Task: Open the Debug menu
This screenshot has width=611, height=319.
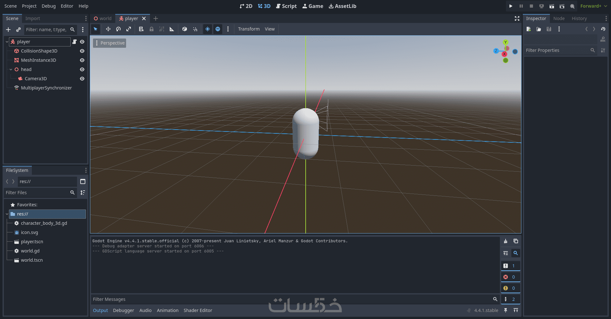Action: (49, 6)
